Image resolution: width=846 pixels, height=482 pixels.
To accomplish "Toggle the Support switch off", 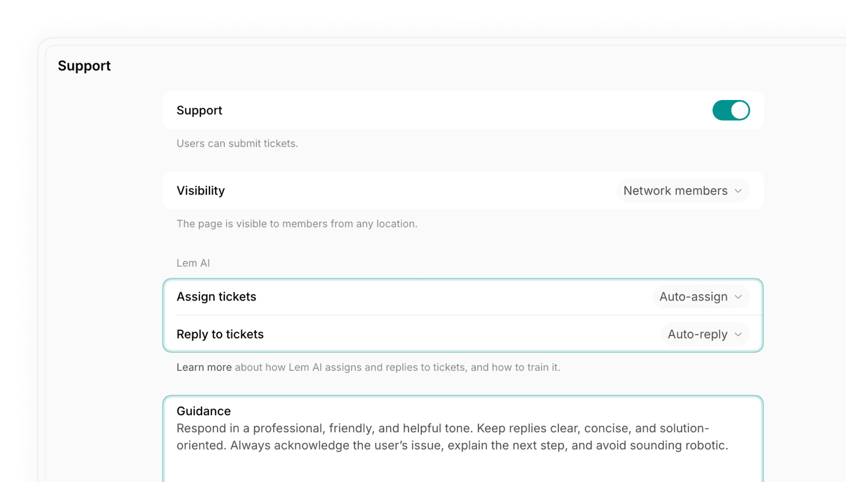I will (x=730, y=110).
